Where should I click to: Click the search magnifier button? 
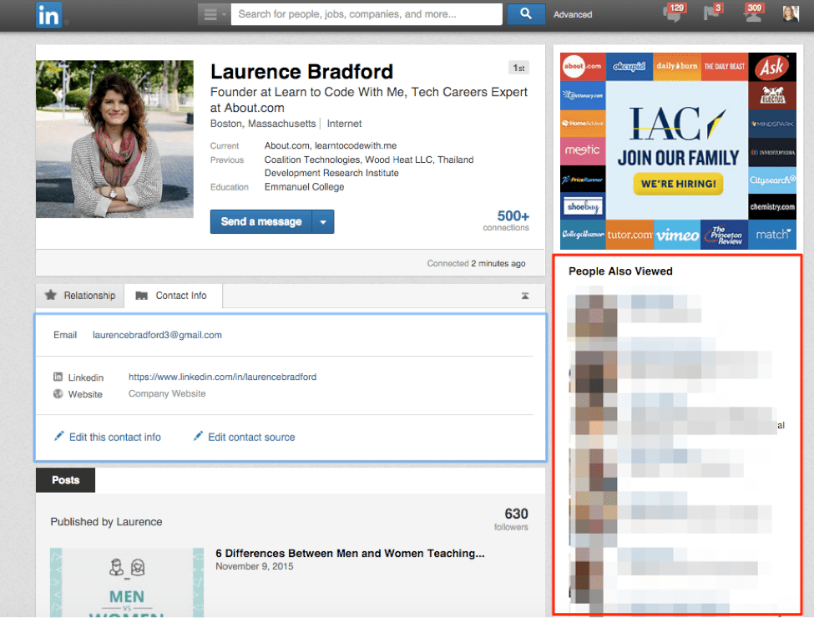click(526, 14)
